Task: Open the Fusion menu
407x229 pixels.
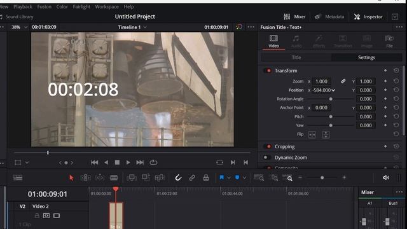Action: 44,7
